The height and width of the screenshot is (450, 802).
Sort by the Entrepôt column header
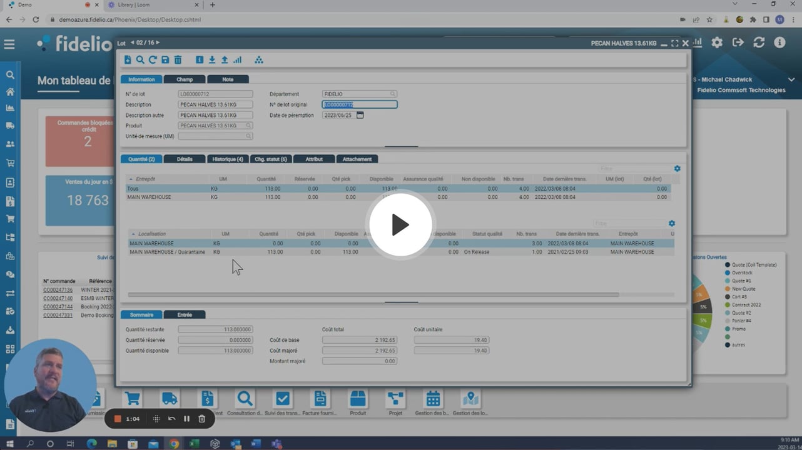pyautogui.click(x=145, y=179)
